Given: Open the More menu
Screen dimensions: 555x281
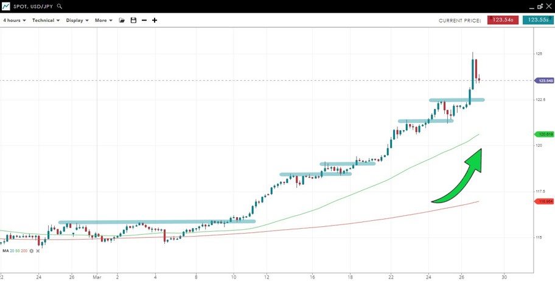Looking at the screenshot, I should [103, 20].
